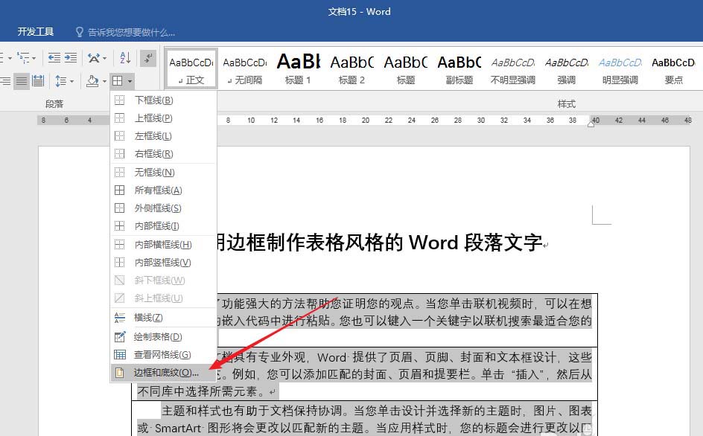Click the Distributed alignment icon
This screenshot has width=703, height=436.
(37, 80)
